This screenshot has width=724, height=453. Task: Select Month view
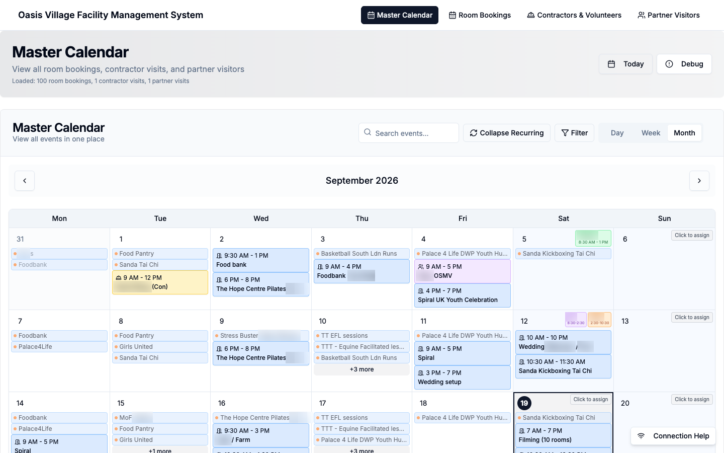tap(684, 133)
